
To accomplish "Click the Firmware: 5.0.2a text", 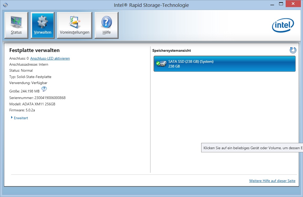I will pyautogui.click(x=22, y=110).
